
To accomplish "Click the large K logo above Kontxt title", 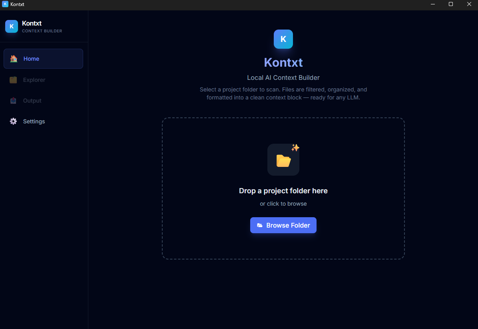I will tap(283, 39).
